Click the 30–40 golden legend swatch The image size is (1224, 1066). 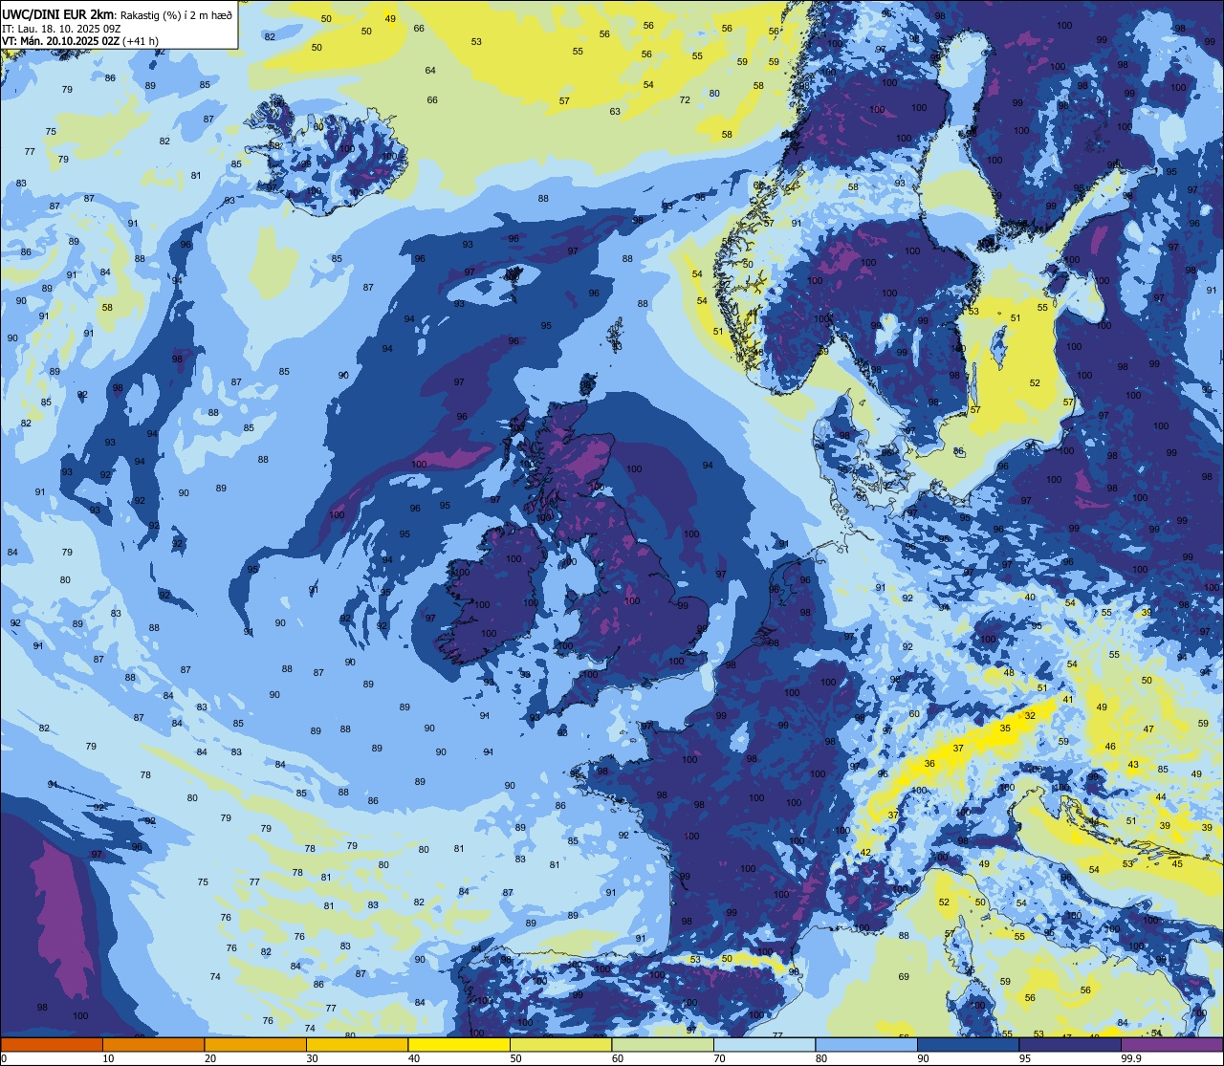357,1044
